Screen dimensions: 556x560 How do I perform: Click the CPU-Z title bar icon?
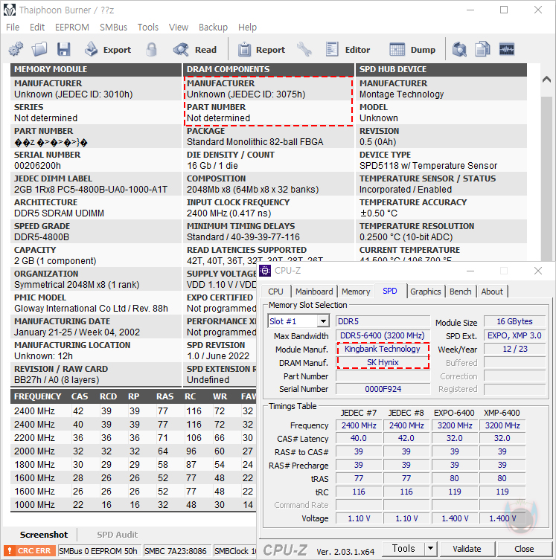[265, 271]
